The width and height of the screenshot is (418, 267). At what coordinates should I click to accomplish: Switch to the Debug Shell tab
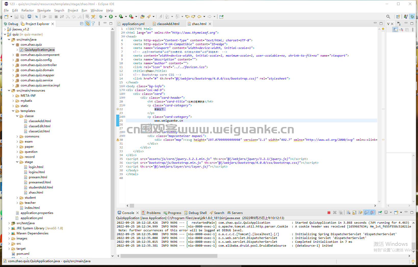click(x=195, y=213)
